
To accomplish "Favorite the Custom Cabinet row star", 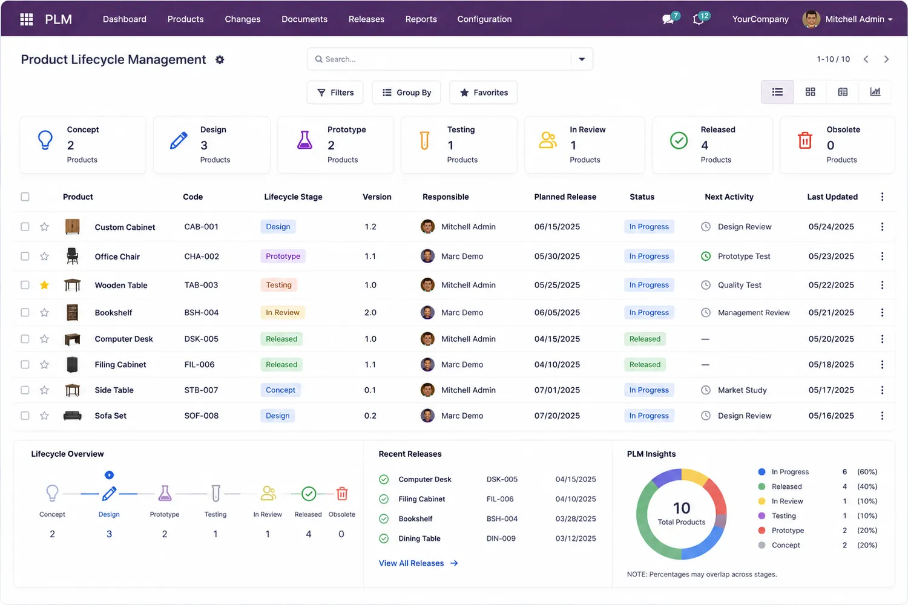I will click(x=44, y=227).
